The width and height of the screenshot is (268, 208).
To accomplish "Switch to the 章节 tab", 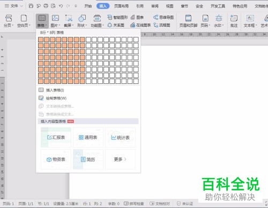I will (184, 6).
